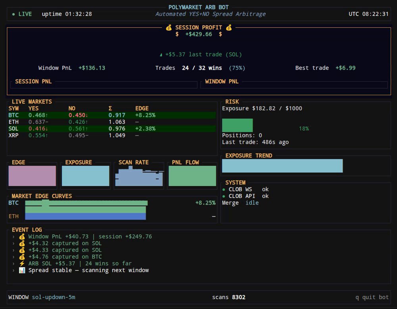
Task: Click the green dot next to CLOB API
Action: coord(224,196)
